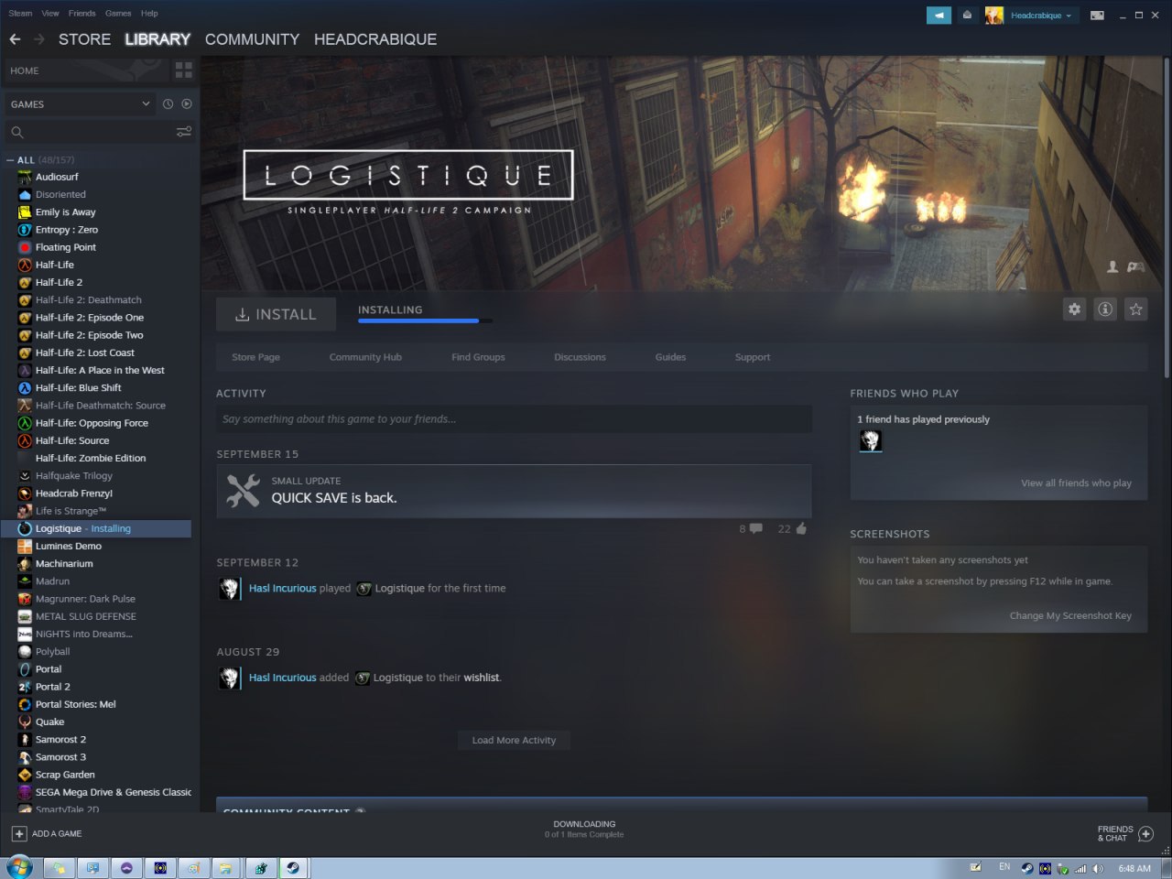The height and width of the screenshot is (879, 1172).
Task: Select Half-Life 2 in the library
Action: coord(60,282)
